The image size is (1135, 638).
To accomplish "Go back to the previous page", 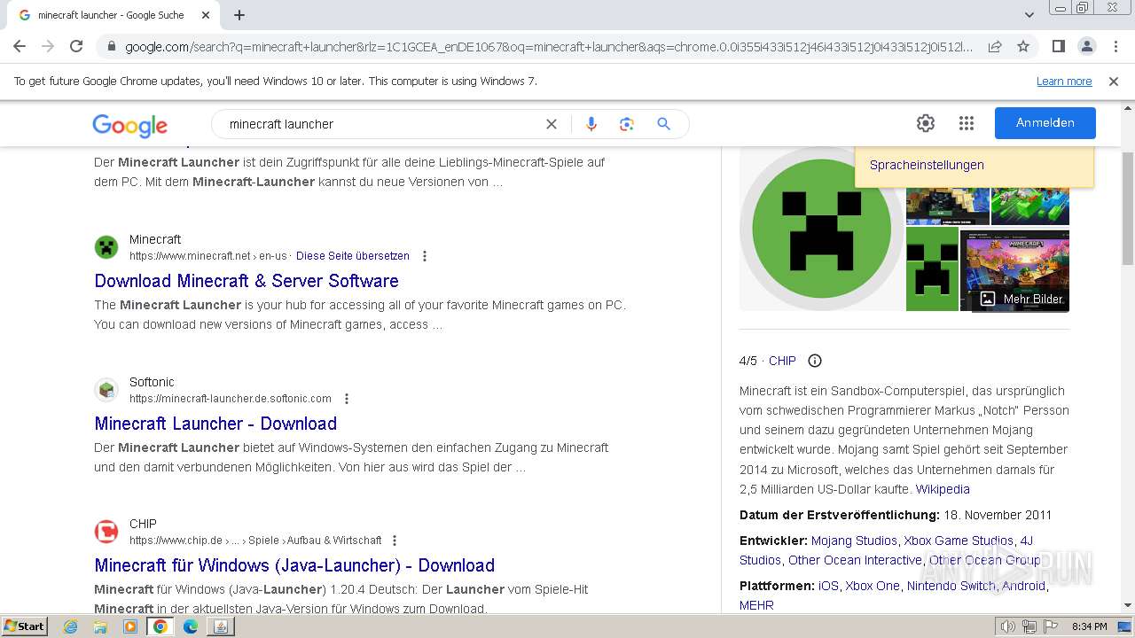I will tap(20, 46).
